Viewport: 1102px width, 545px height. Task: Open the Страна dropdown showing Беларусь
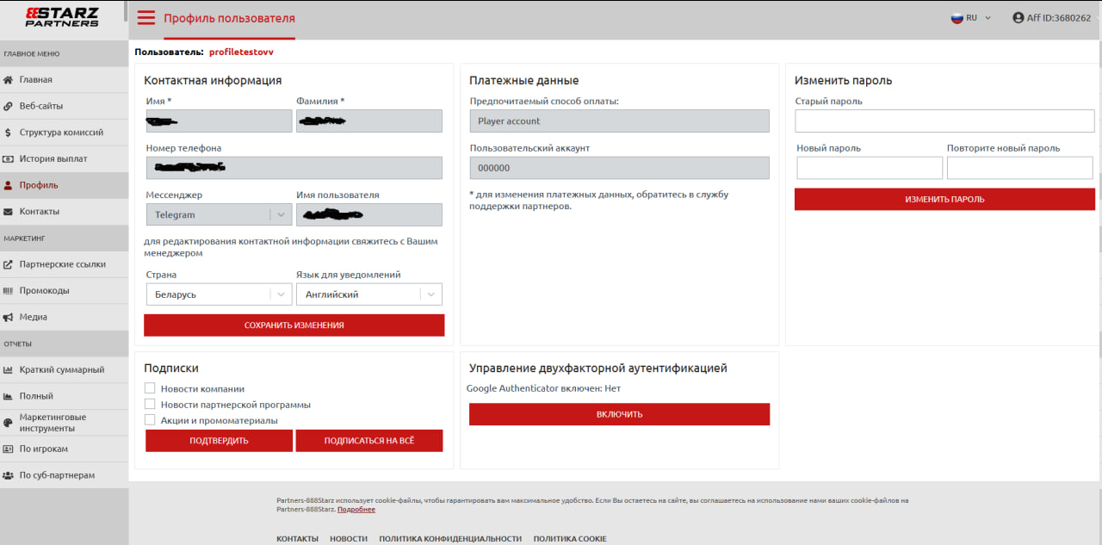point(219,294)
